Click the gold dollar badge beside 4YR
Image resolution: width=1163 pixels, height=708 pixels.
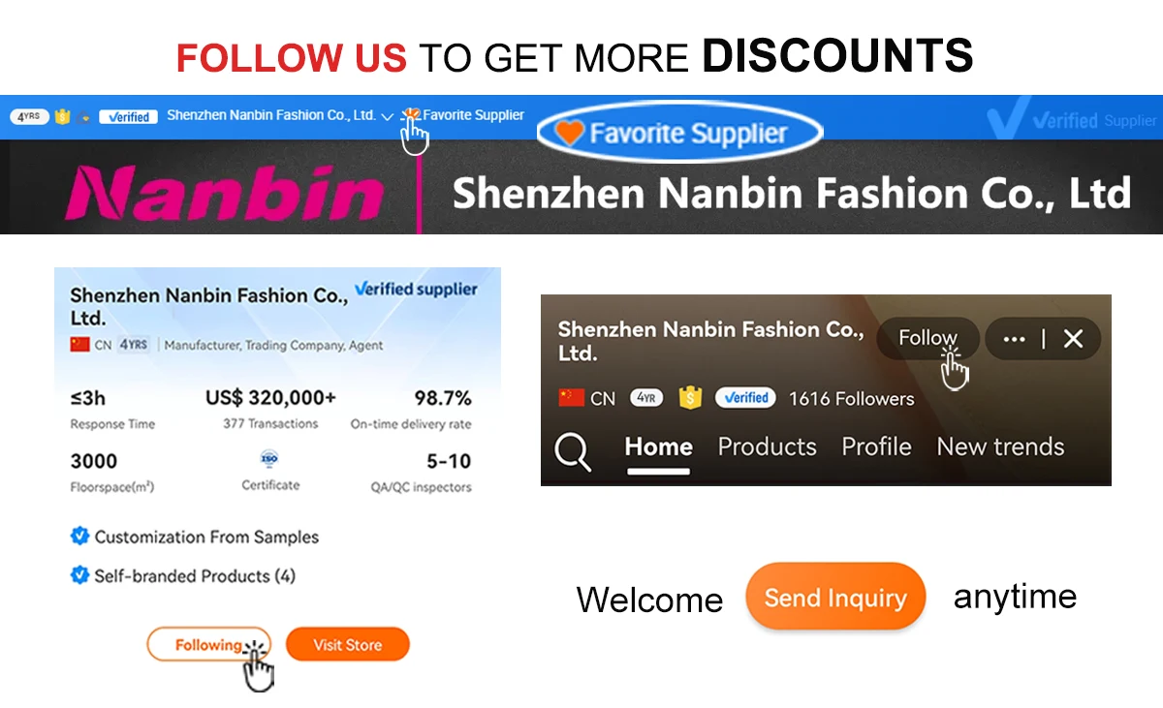689,397
